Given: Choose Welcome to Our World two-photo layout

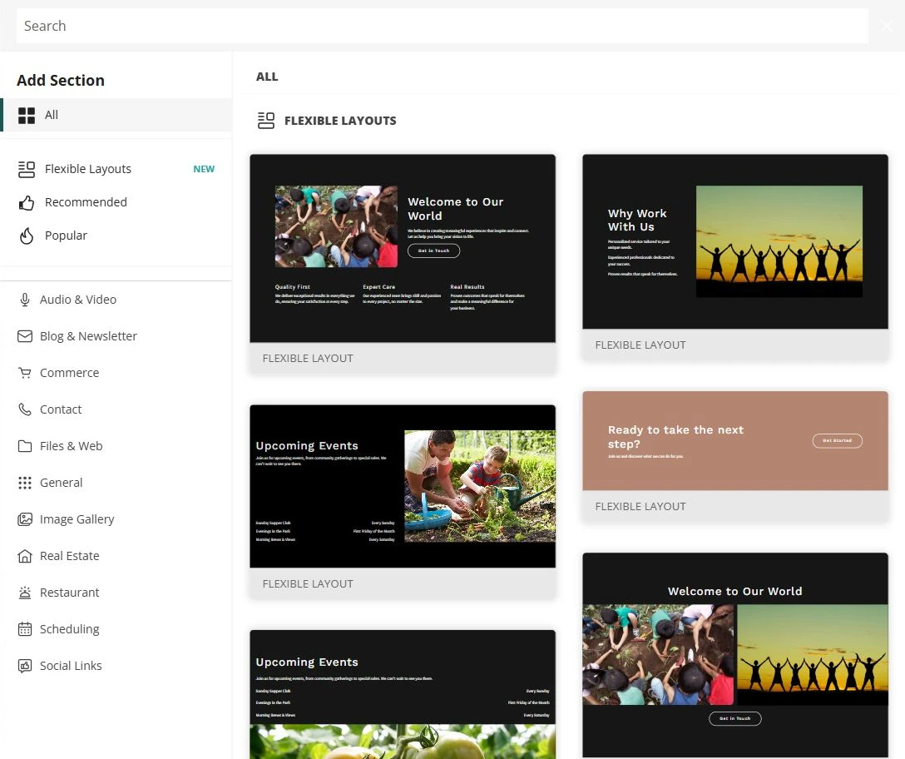Looking at the screenshot, I should coord(735,656).
